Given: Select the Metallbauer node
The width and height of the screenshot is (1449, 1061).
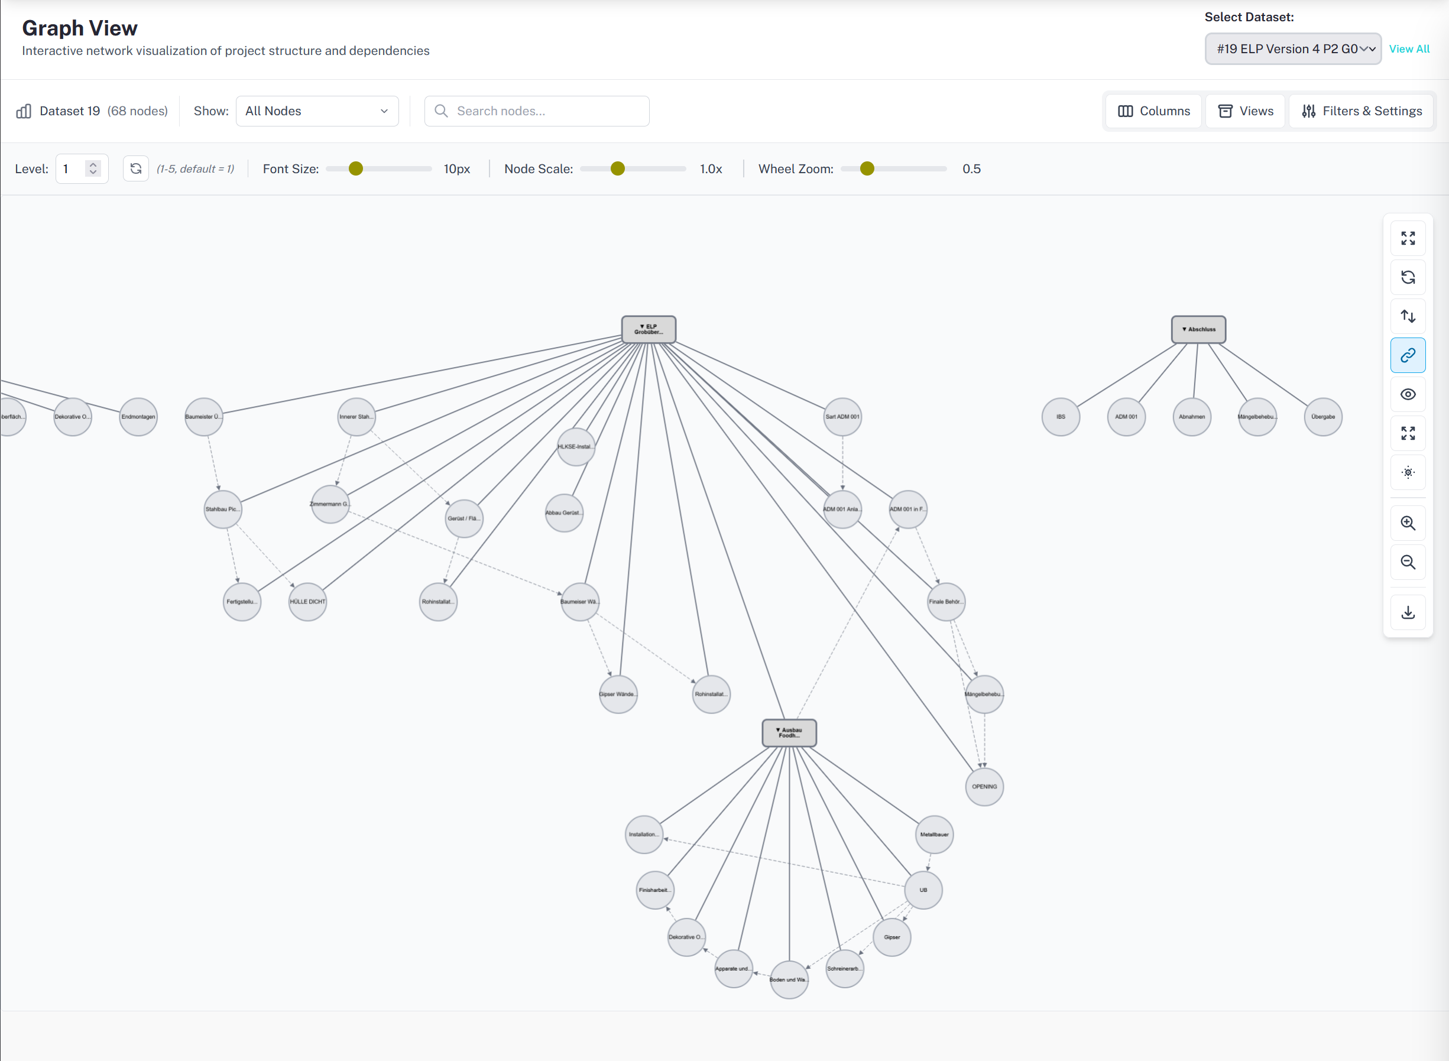Looking at the screenshot, I should click(935, 835).
